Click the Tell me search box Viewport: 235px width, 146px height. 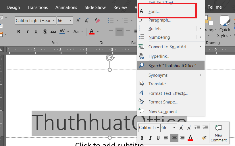[x=215, y=7]
